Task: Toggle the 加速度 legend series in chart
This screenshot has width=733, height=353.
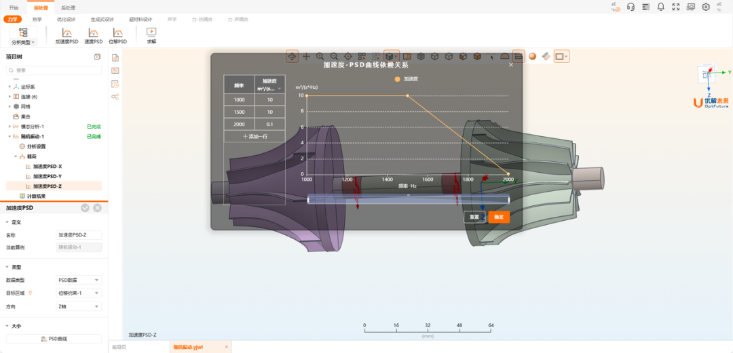Action: [x=407, y=79]
